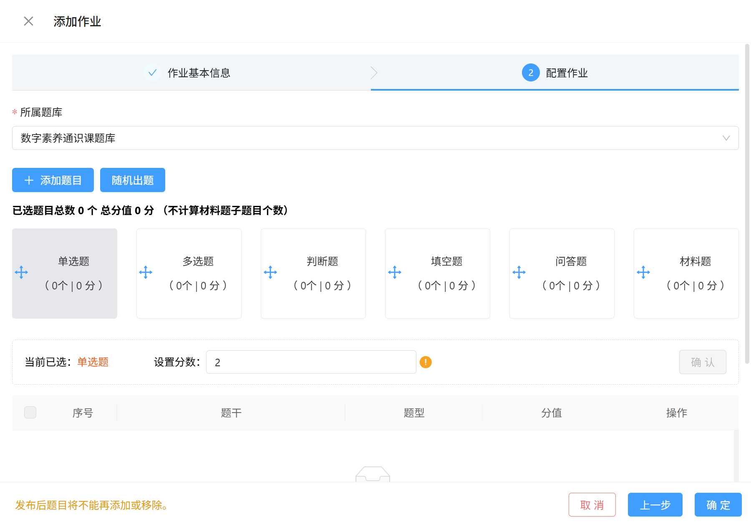
Task: Confirm with the 确定 button
Action: (x=718, y=505)
